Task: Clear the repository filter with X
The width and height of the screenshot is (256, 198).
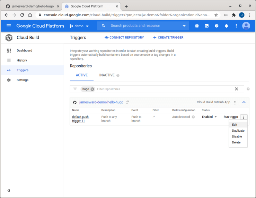Action: click(x=237, y=89)
